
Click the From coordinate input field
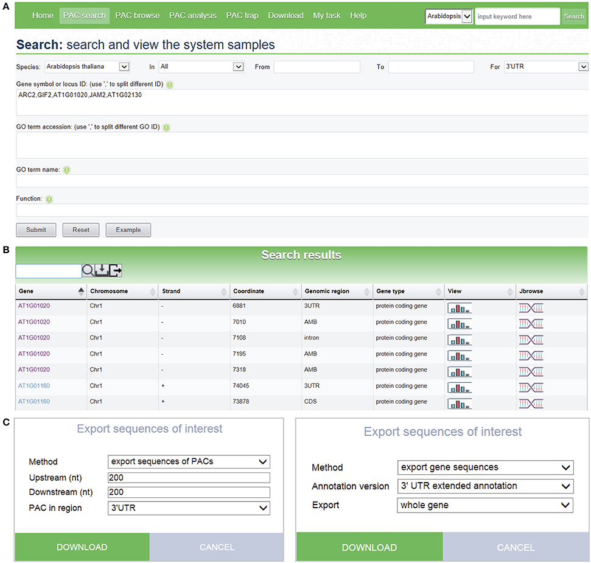tap(317, 67)
